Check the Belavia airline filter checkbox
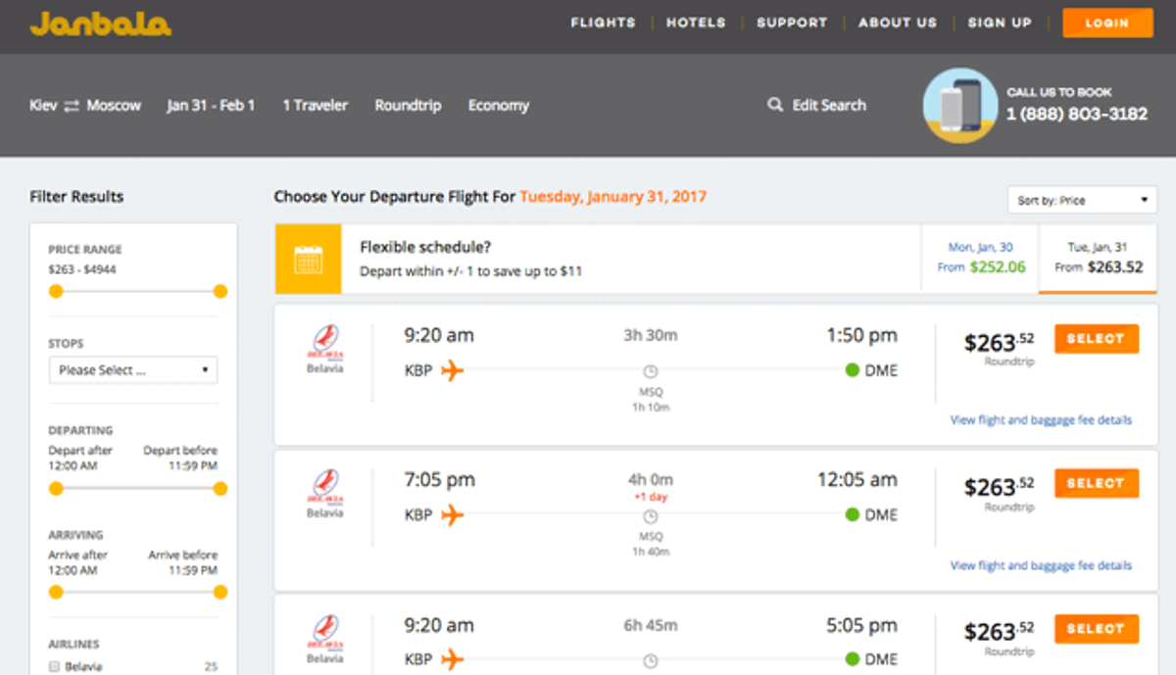Image resolution: width=1176 pixels, height=675 pixels. [x=54, y=667]
